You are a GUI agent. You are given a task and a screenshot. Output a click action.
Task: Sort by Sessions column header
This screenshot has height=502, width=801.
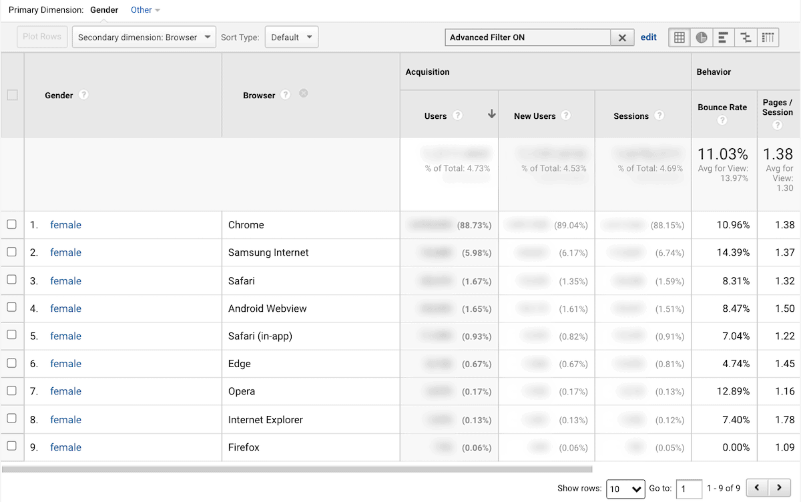[x=631, y=116]
